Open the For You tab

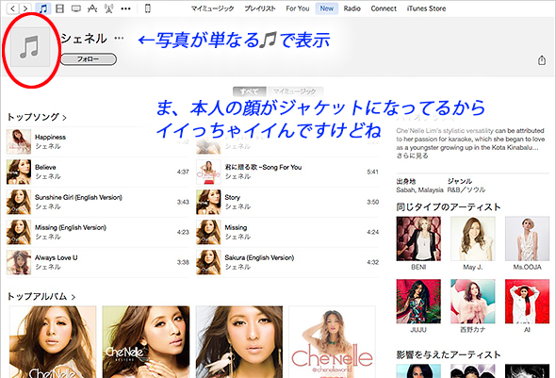(x=298, y=8)
